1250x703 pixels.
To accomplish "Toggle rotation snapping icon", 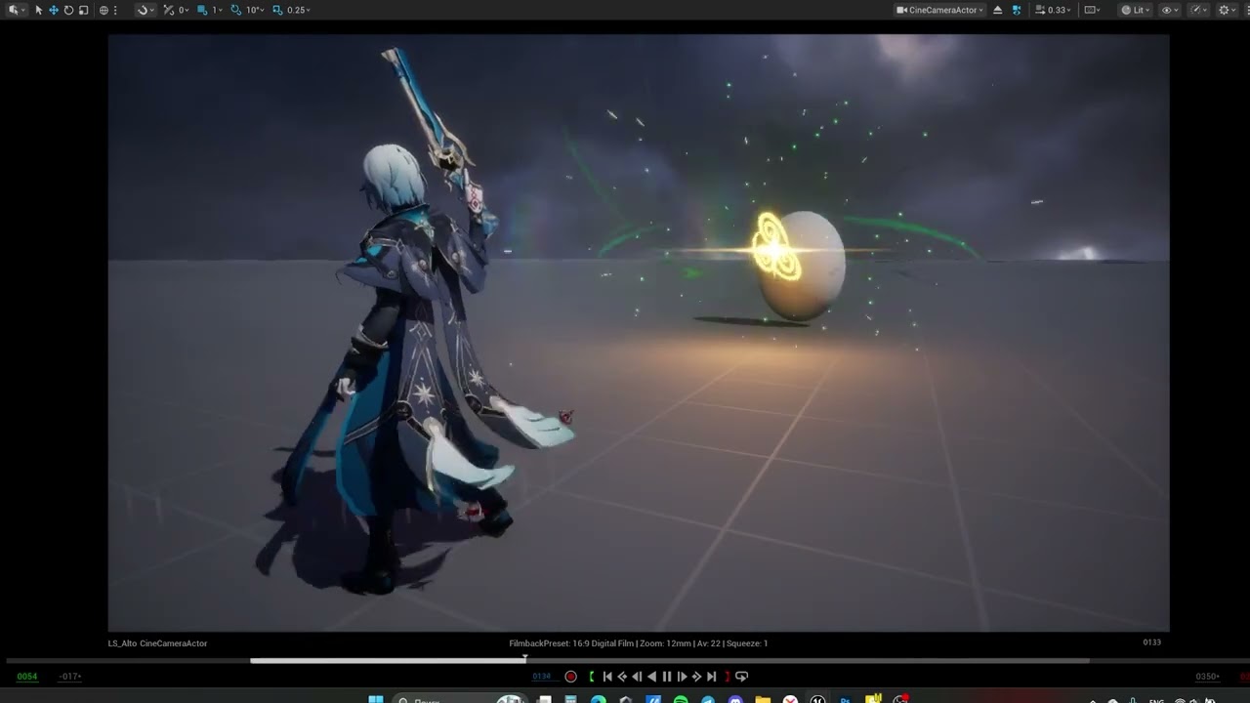I will point(236,10).
